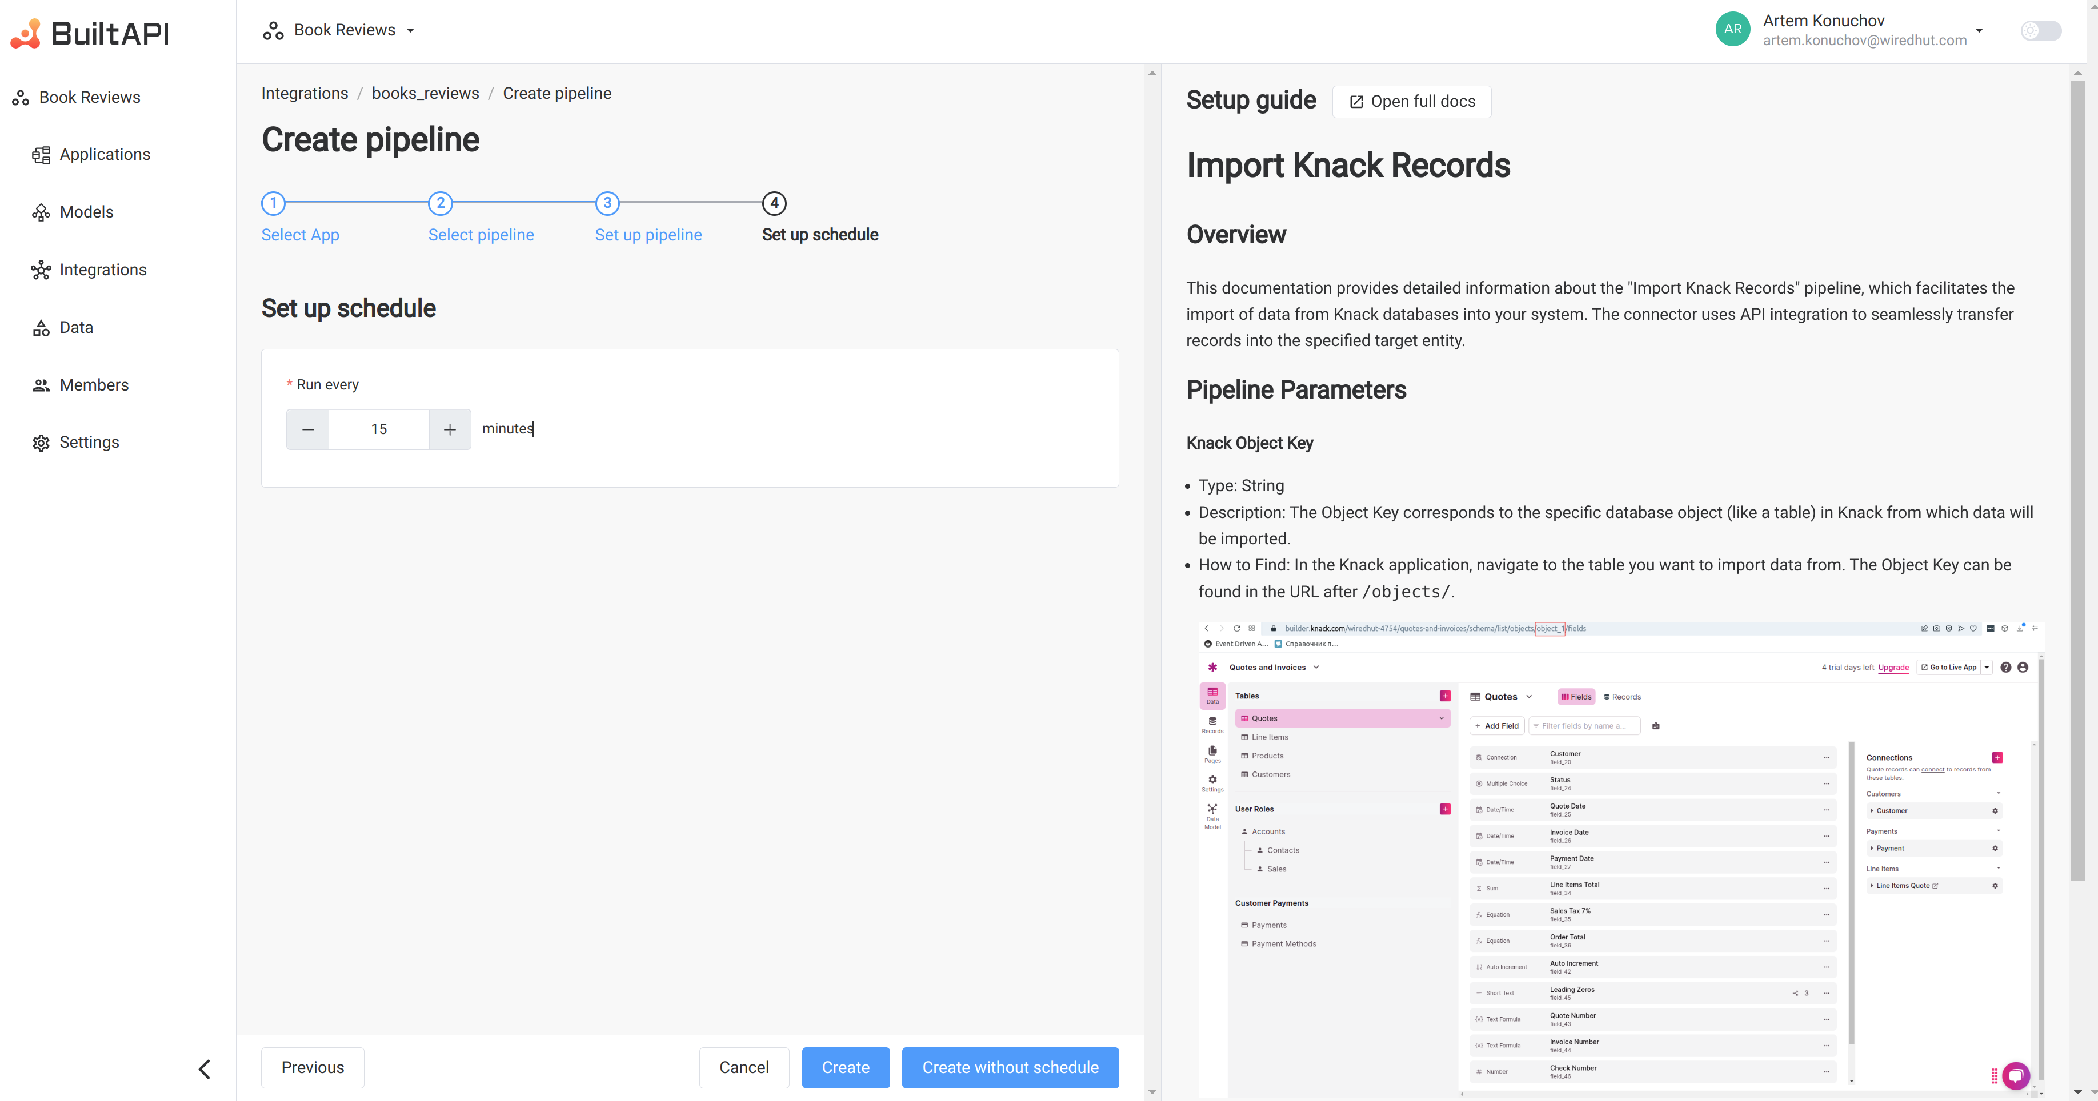Click the Cancel button
This screenshot has height=1101, width=2098.
pyautogui.click(x=743, y=1068)
